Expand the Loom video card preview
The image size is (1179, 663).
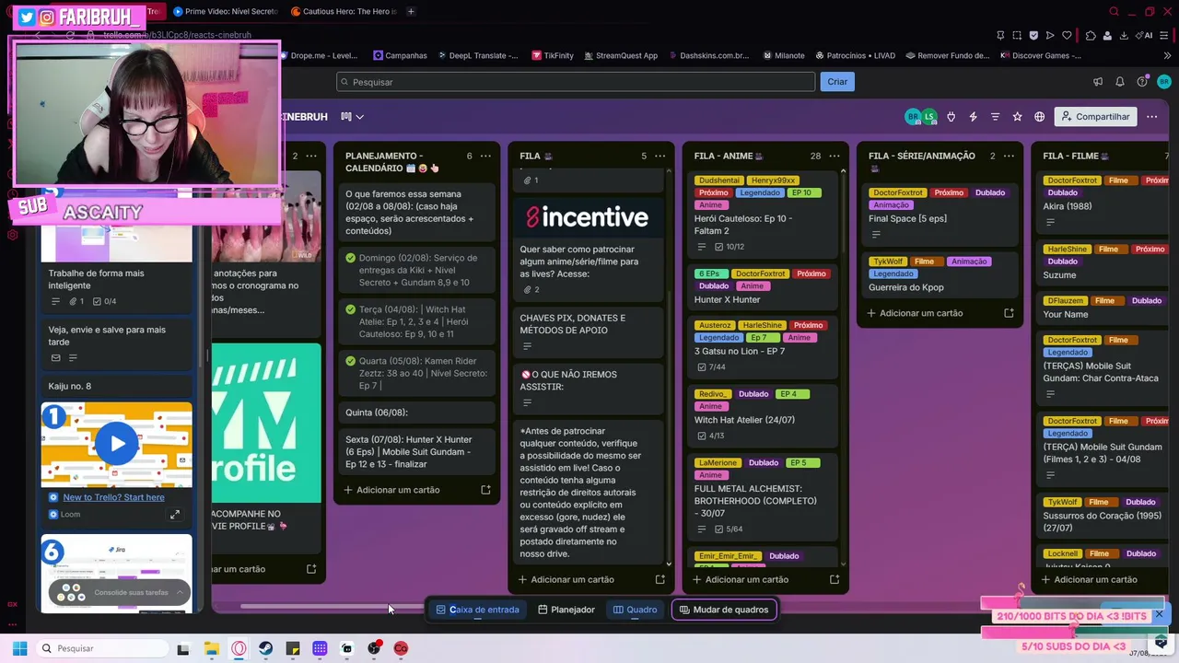(174, 515)
